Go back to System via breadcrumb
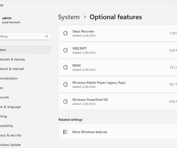Image resolution: width=177 pixels, height=148 pixels. point(69,17)
